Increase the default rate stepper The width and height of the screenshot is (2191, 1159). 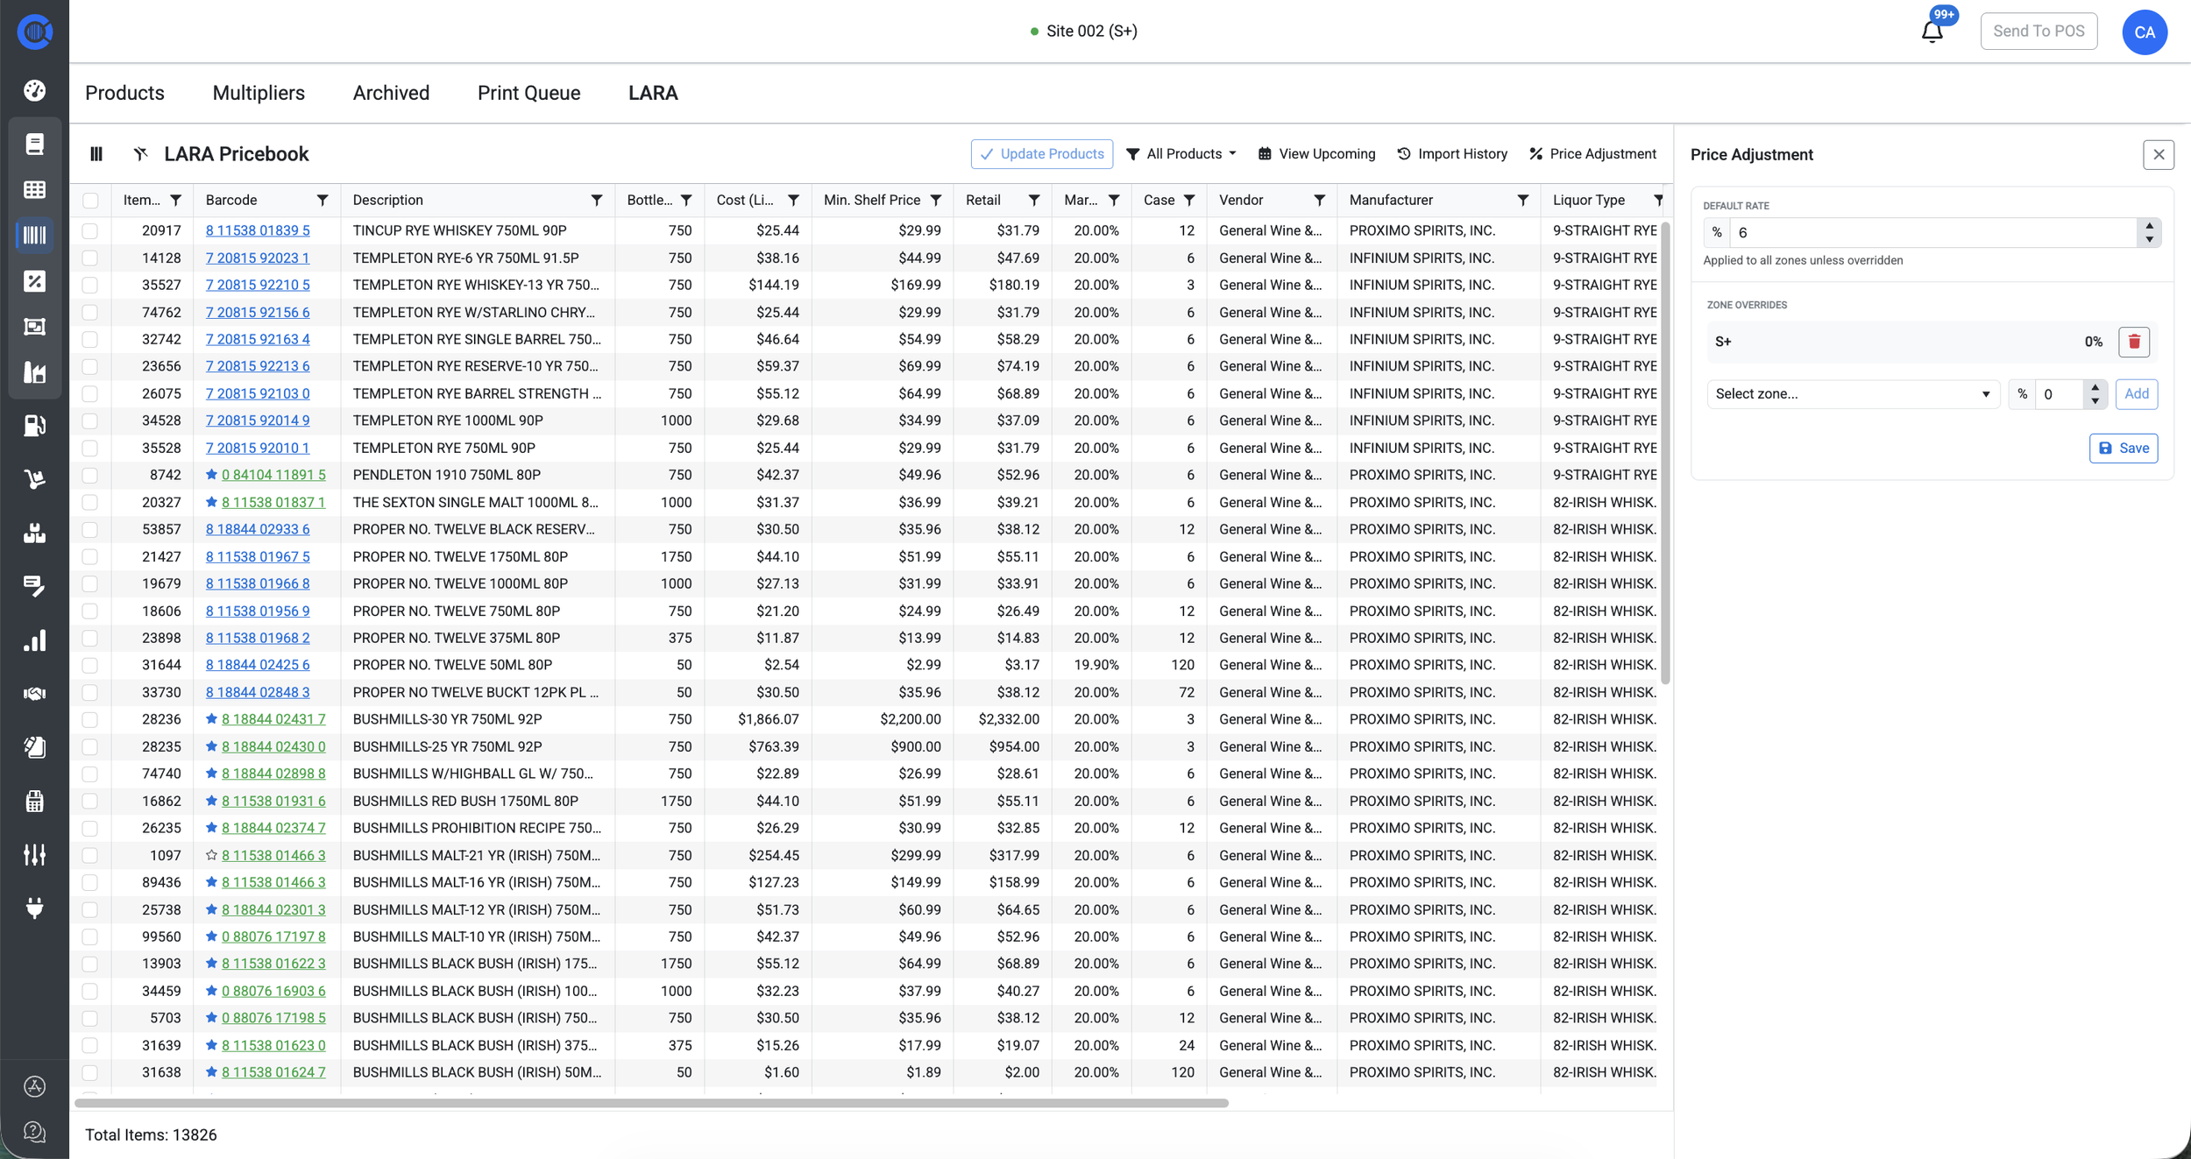[x=2149, y=226]
